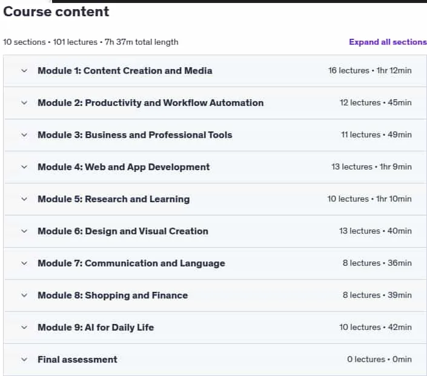This screenshot has width=427, height=376.
Task: Click chevron beside Module 6
Action: 24,231
